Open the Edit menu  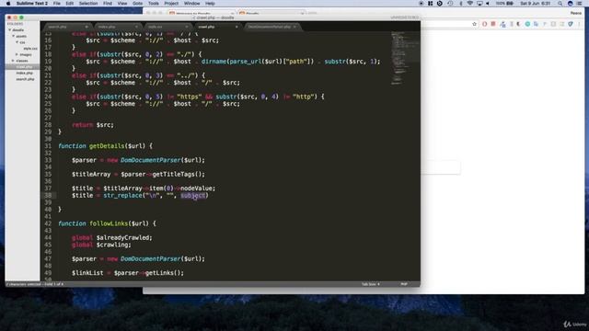tap(70, 4)
